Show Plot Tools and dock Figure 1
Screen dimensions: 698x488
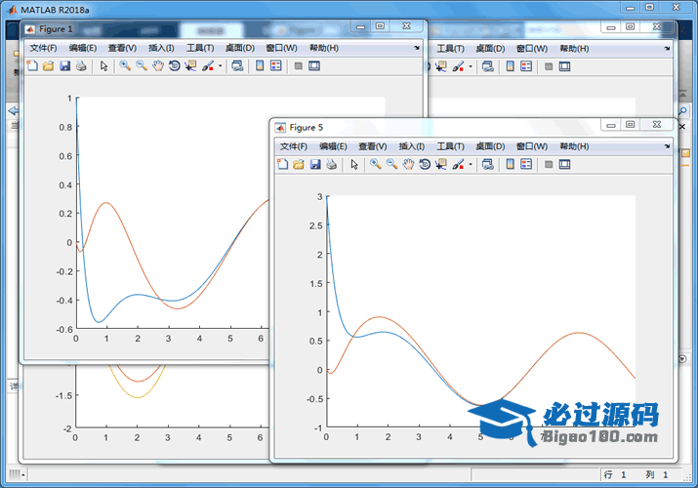point(314,65)
